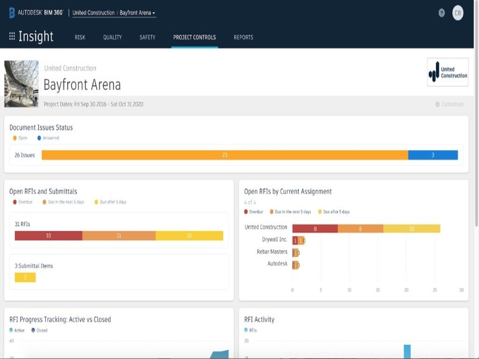Click the Drywall Inc. red overdue bar
Image resolution: width=479 pixels, height=359 pixels.
pos(295,241)
